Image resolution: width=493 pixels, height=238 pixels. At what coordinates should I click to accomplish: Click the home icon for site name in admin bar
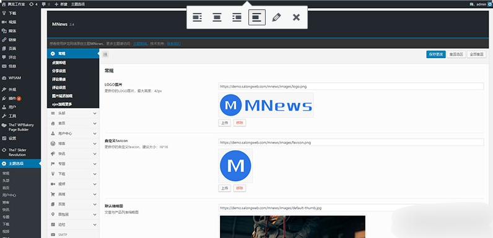(4, 4)
